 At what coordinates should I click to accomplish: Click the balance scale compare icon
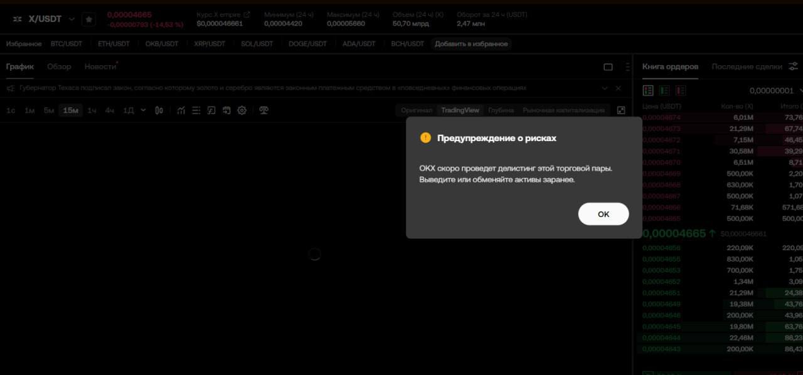tap(264, 110)
